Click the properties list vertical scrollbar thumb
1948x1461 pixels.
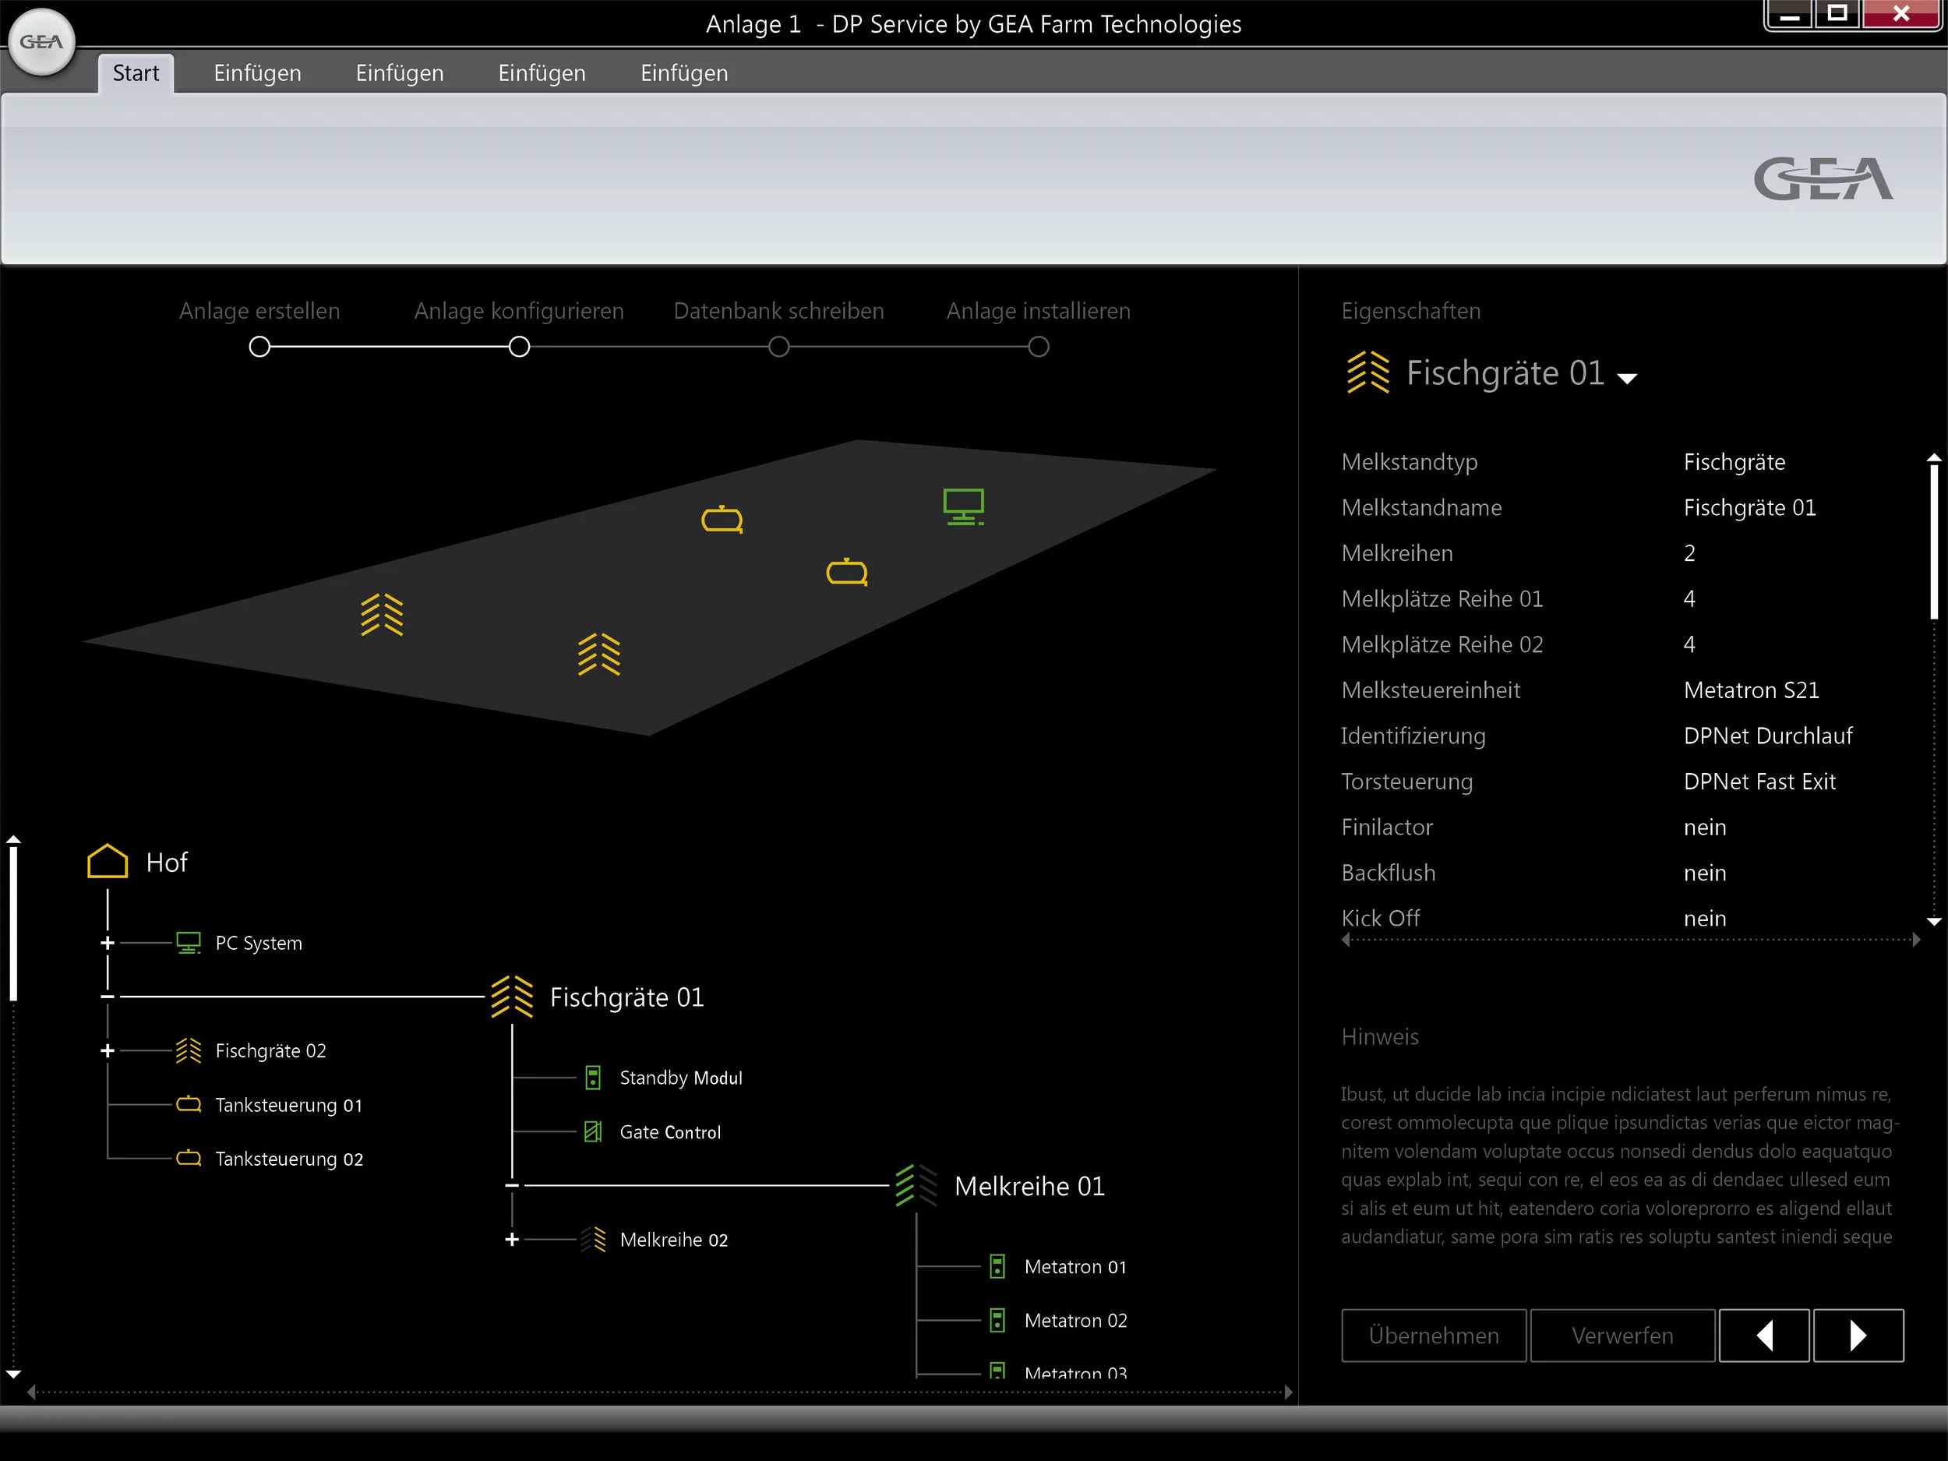click(1933, 542)
